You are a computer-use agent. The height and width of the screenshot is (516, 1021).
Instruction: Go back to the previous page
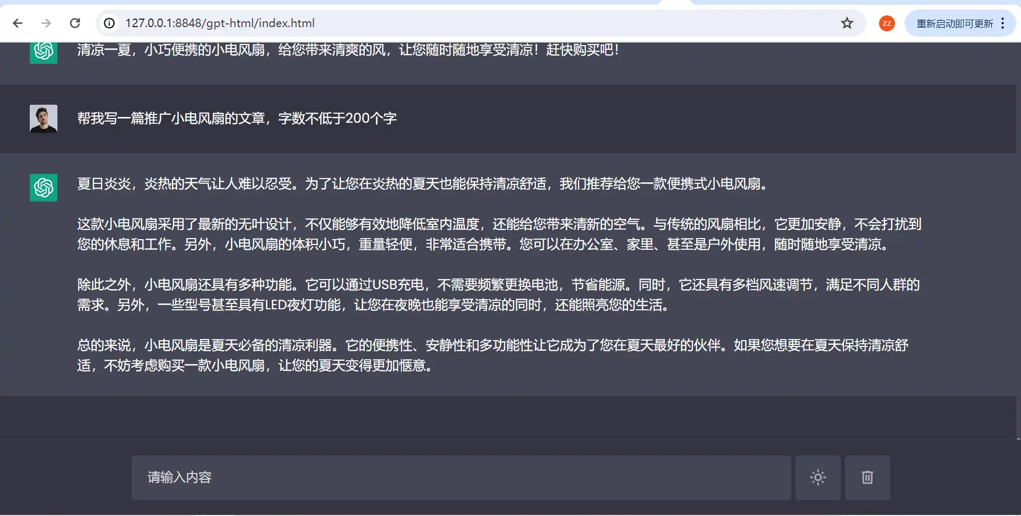coord(18,23)
